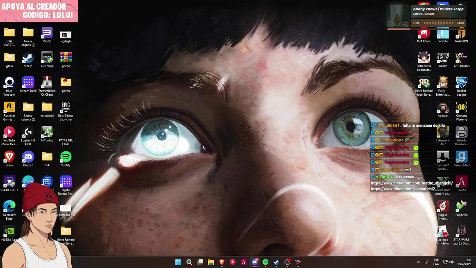Open the Instagram link in chat overlay
476x268 pixels.
(x=412, y=183)
